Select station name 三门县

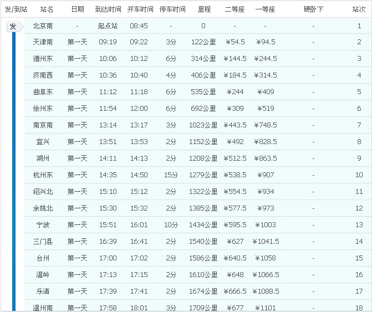(43, 242)
